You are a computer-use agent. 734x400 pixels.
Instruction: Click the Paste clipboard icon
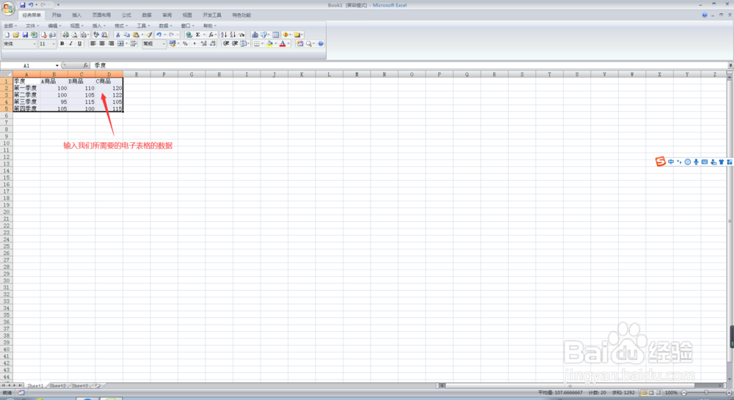point(136,34)
